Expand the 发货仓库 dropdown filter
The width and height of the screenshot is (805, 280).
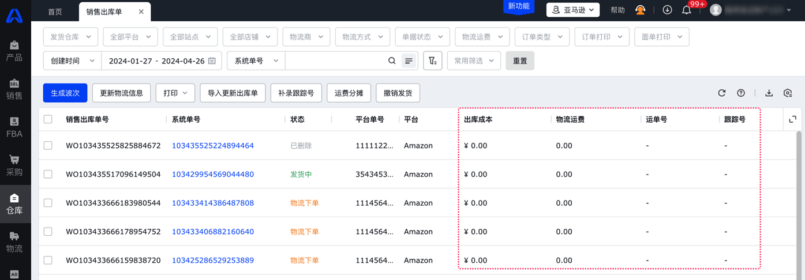(x=70, y=37)
